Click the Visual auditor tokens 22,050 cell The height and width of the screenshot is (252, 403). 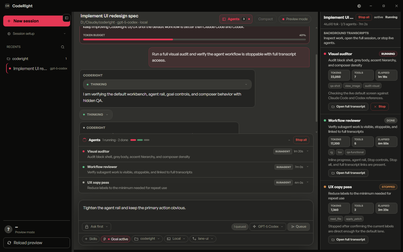[339, 75]
